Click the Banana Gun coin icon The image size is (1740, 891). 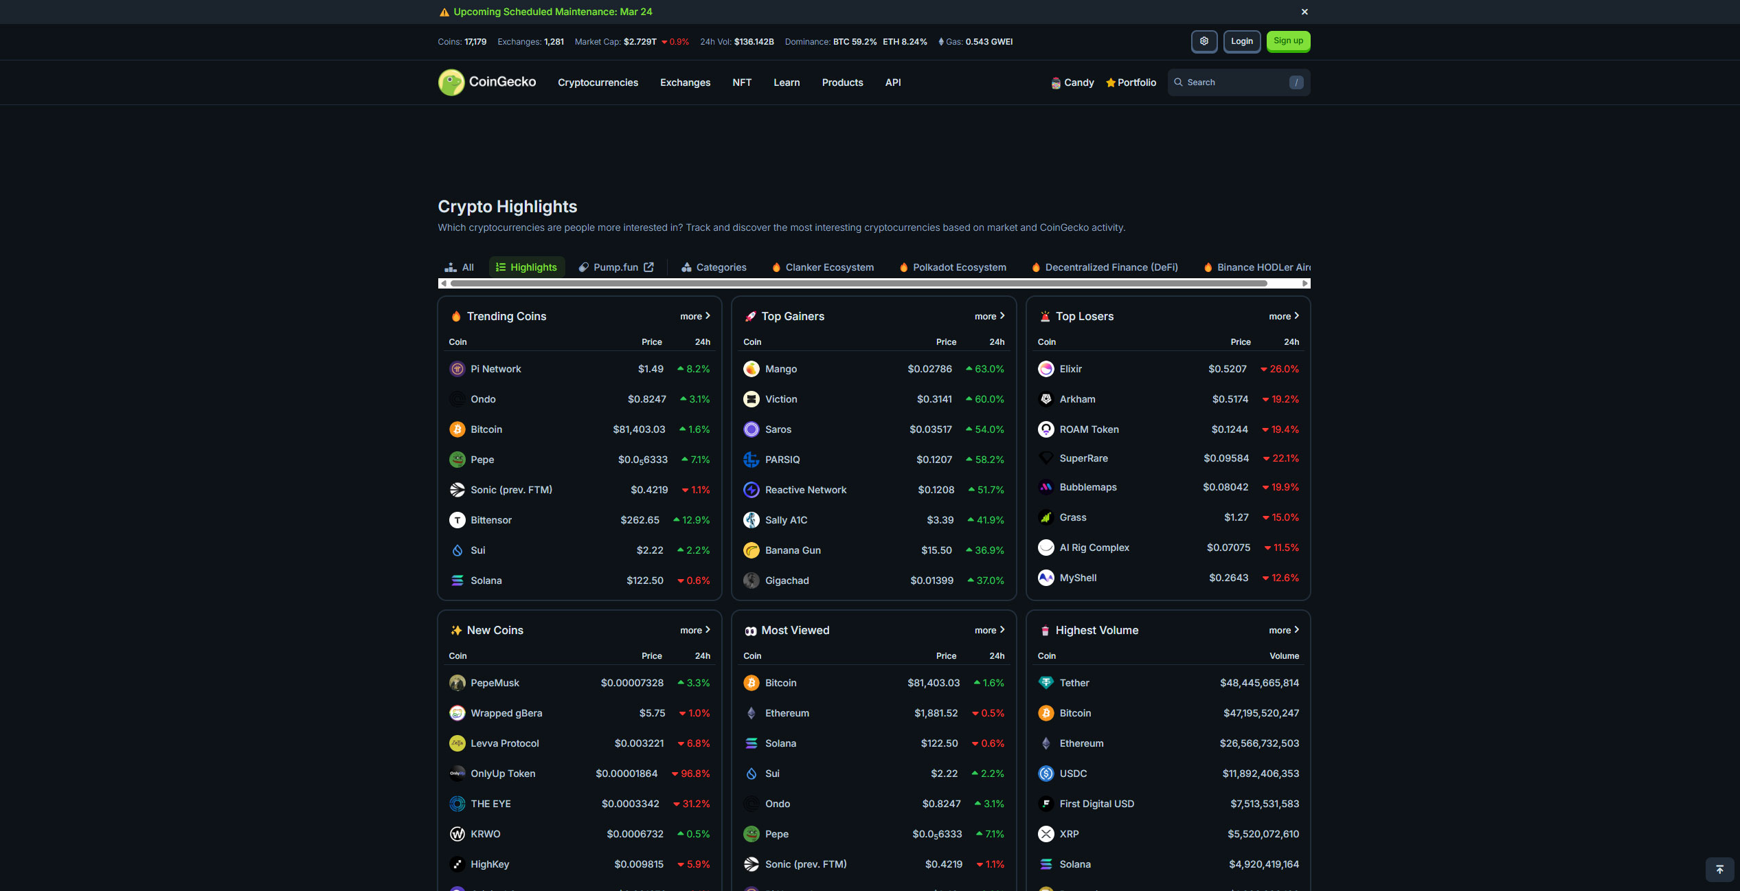pos(752,550)
